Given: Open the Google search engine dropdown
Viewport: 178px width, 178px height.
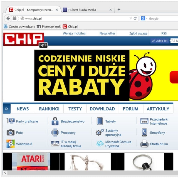Looking at the screenshot, I should click(144, 18).
